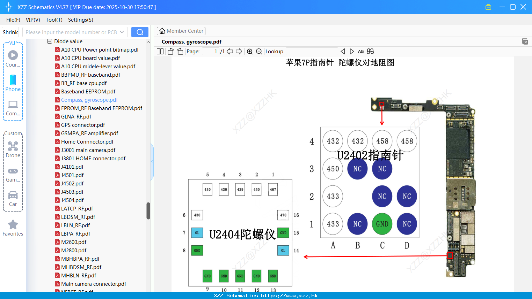Open Home Connnector.pdf
The width and height of the screenshot is (532, 299).
pyautogui.click(x=87, y=142)
